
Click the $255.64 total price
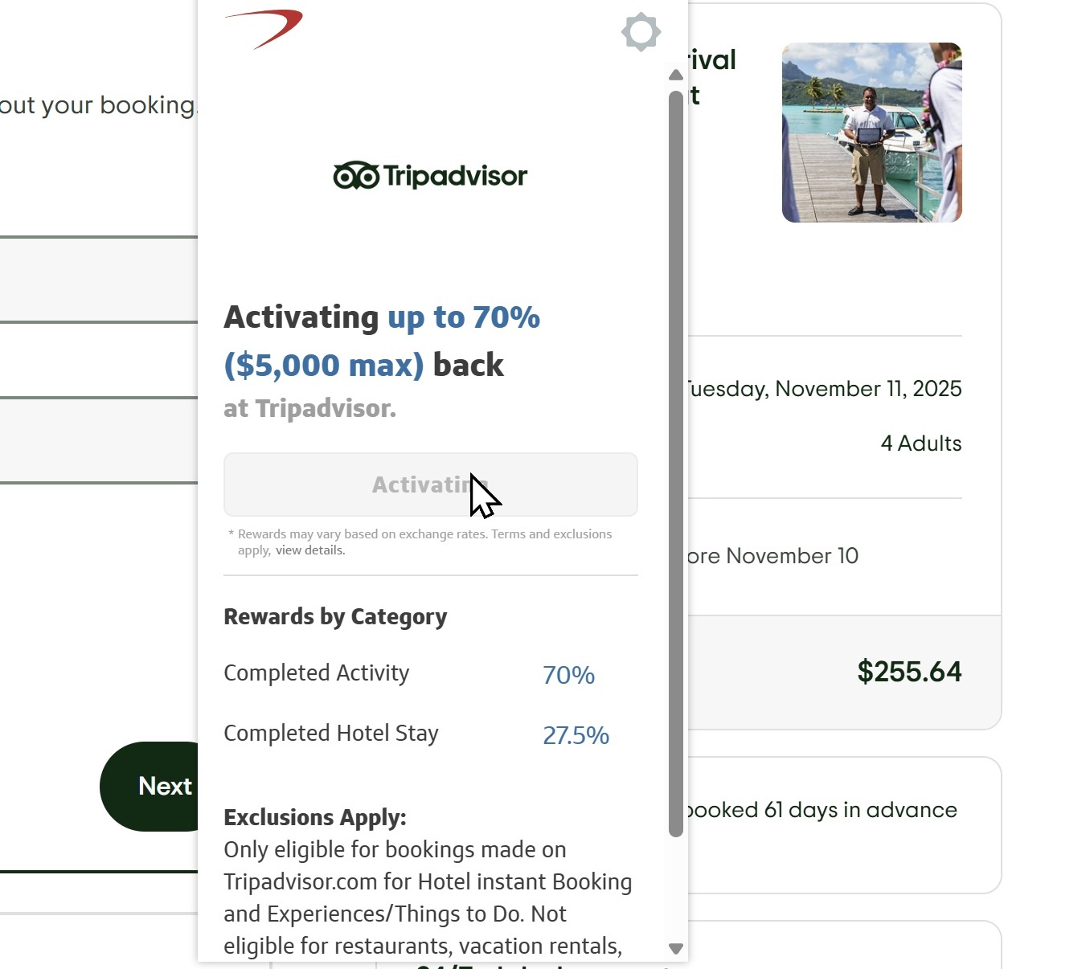[909, 672]
